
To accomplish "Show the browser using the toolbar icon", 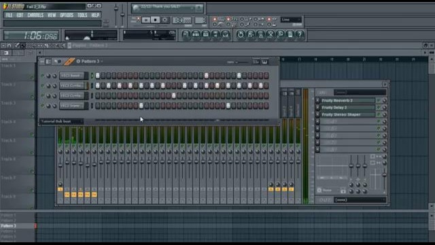I will (x=215, y=35).
